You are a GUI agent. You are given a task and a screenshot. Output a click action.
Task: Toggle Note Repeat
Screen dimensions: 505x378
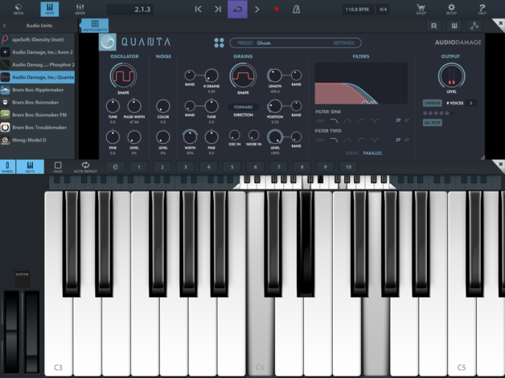click(x=85, y=167)
